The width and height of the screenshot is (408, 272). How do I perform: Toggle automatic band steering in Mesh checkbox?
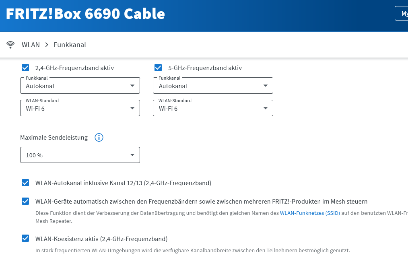tap(25, 201)
